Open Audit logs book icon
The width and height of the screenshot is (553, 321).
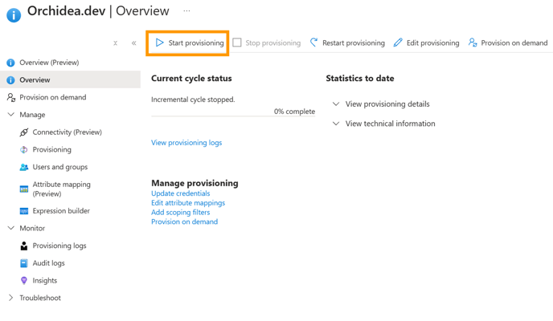(23, 263)
